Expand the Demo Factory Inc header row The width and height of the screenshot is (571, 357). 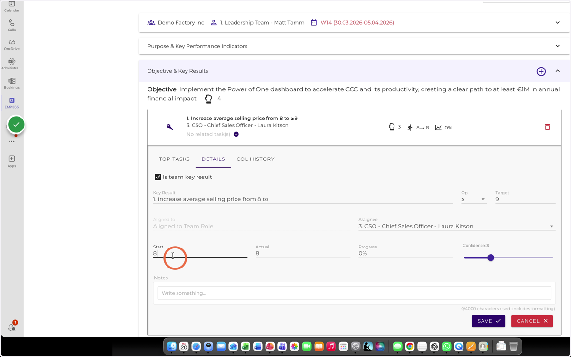click(558, 23)
